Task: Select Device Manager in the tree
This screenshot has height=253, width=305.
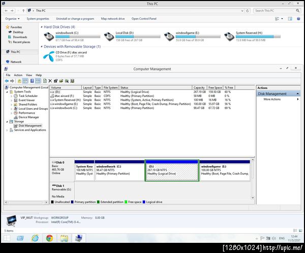Action: click(x=29, y=117)
